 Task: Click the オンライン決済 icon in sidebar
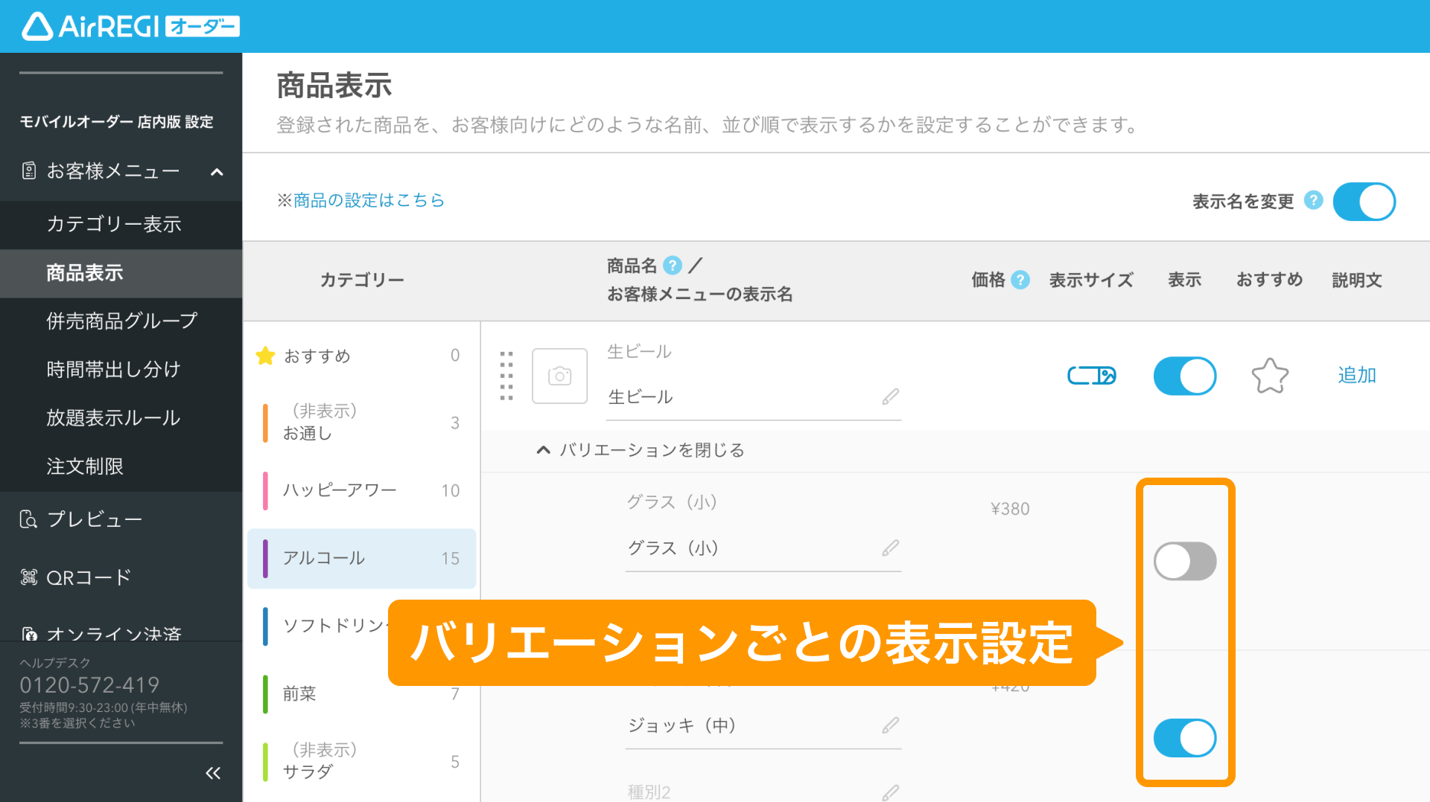[28, 634]
